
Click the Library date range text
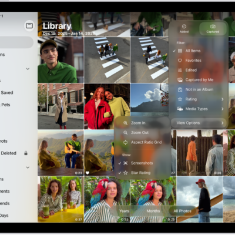tap(69, 33)
